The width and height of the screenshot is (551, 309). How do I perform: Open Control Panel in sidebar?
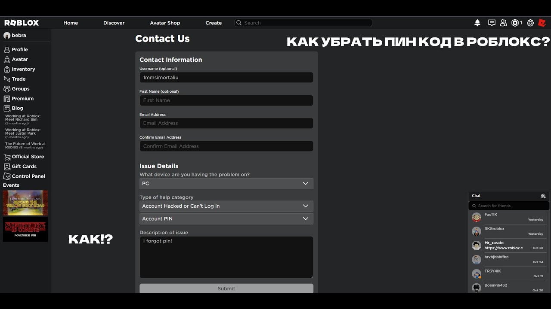pos(28,176)
